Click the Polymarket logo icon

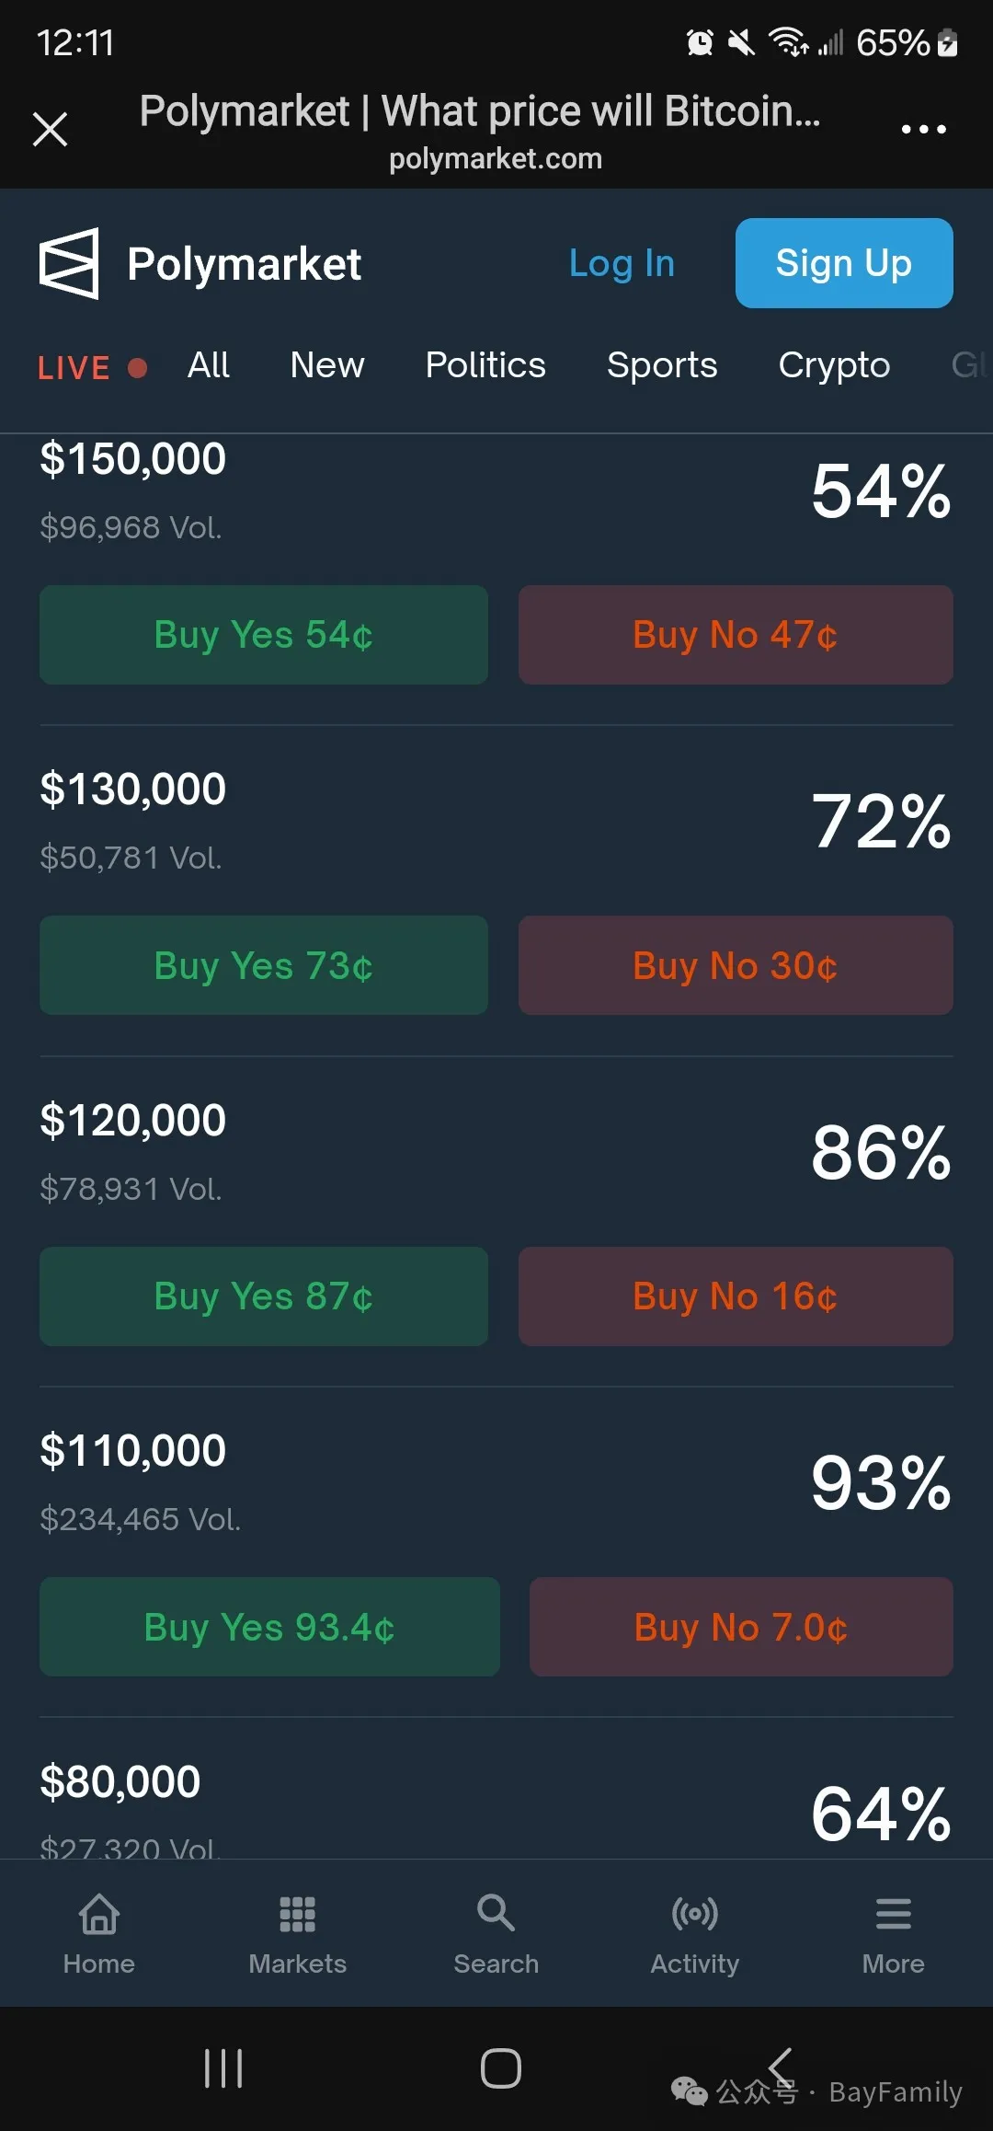[x=69, y=263]
